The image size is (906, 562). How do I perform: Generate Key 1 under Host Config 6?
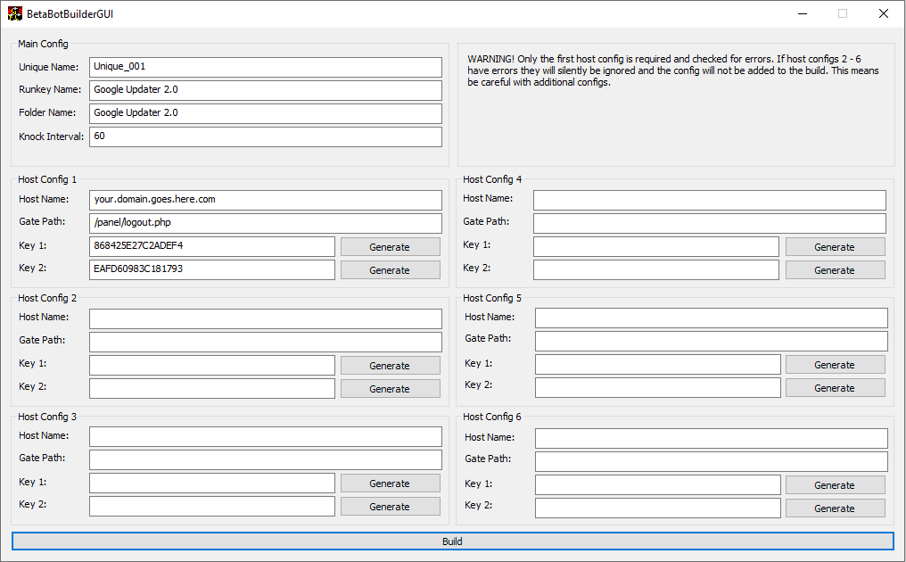[835, 484]
